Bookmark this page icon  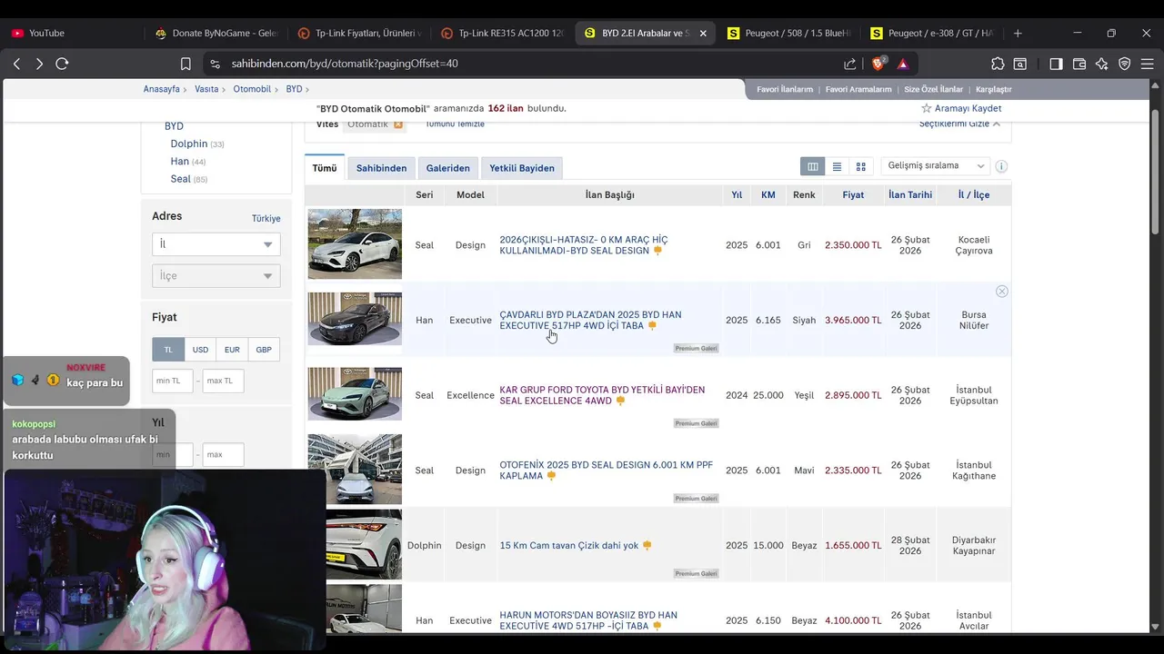click(x=186, y=64)
